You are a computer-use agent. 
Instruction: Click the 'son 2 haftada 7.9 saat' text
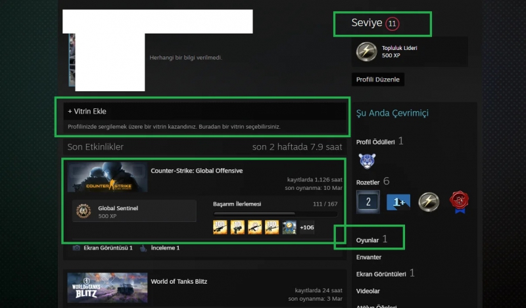tap(297, 147)
